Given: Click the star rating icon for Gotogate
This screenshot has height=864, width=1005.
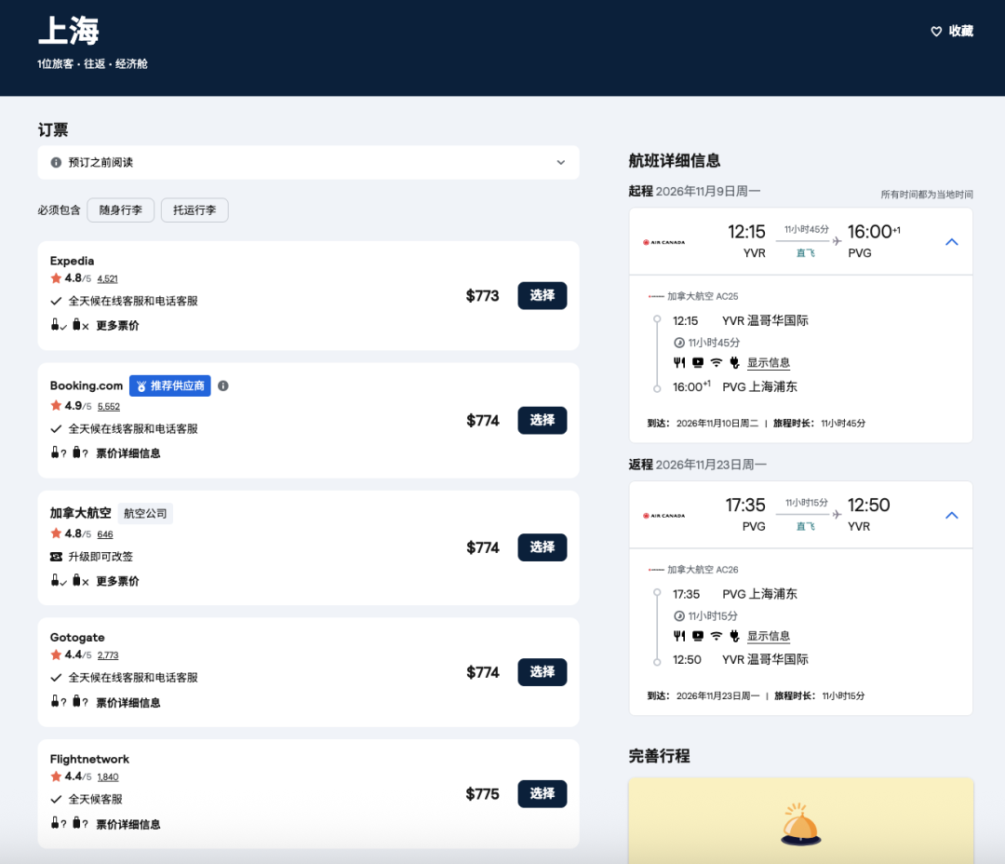Looking at the screenshot, I should 56,655.
